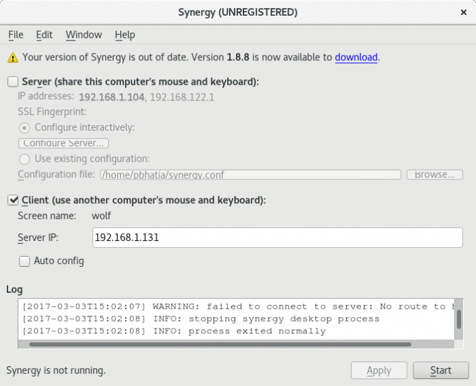Open the File menu
476x386 pixels.
[x=16, y=35]
